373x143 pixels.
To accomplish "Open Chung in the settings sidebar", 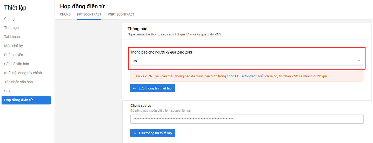I will 9,19.
